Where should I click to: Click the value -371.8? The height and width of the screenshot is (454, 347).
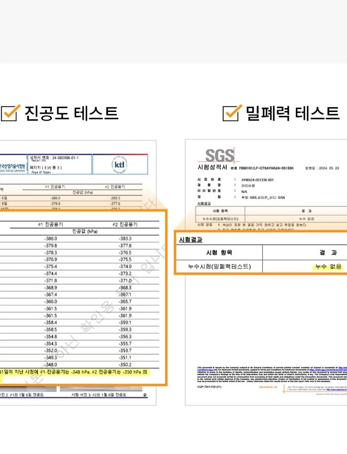coord(51,281)
